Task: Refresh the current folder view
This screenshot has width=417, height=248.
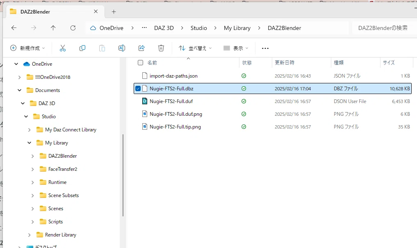Action: (x=73, y=28)
